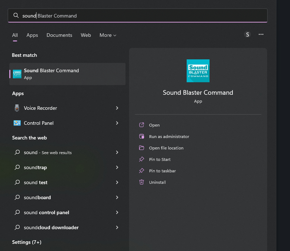The width and height of the screenshot is (290, 251).
Task: Click the Uninstall trash can icon
Action: 142,182
